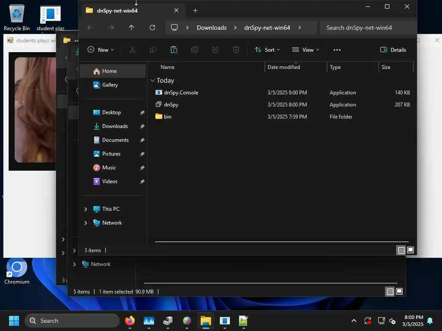Click Downloads breadcrumb in address bar

coord(212,28)
